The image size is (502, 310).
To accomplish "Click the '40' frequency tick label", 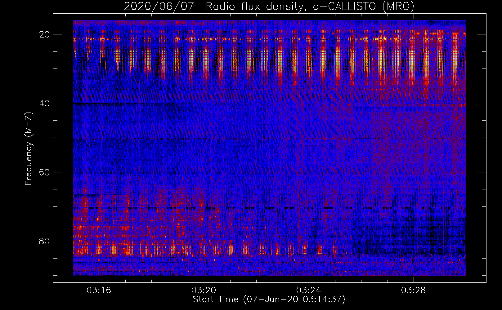I will tap(44, 103).
